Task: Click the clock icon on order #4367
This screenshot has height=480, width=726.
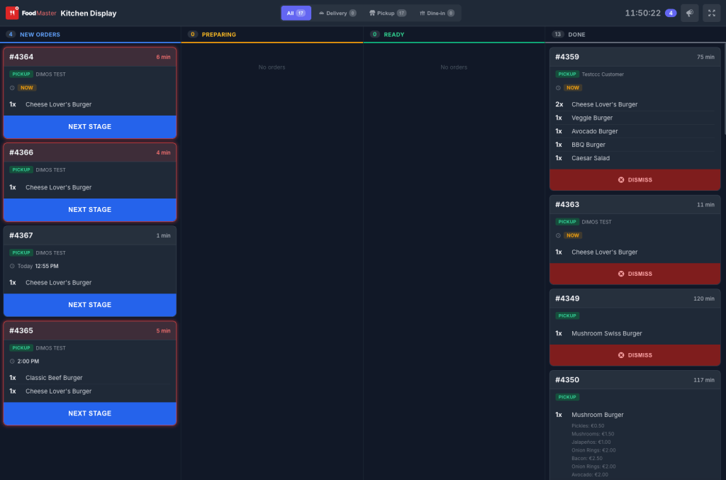Action: coord(13,266)
